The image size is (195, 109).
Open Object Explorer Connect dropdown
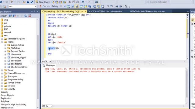coord(4,16)
